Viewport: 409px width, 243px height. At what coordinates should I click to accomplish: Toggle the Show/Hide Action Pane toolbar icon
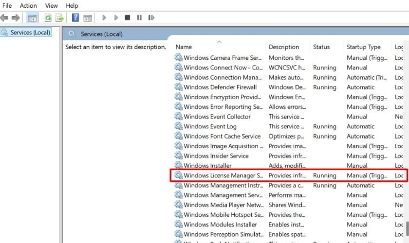click(87, 17)
